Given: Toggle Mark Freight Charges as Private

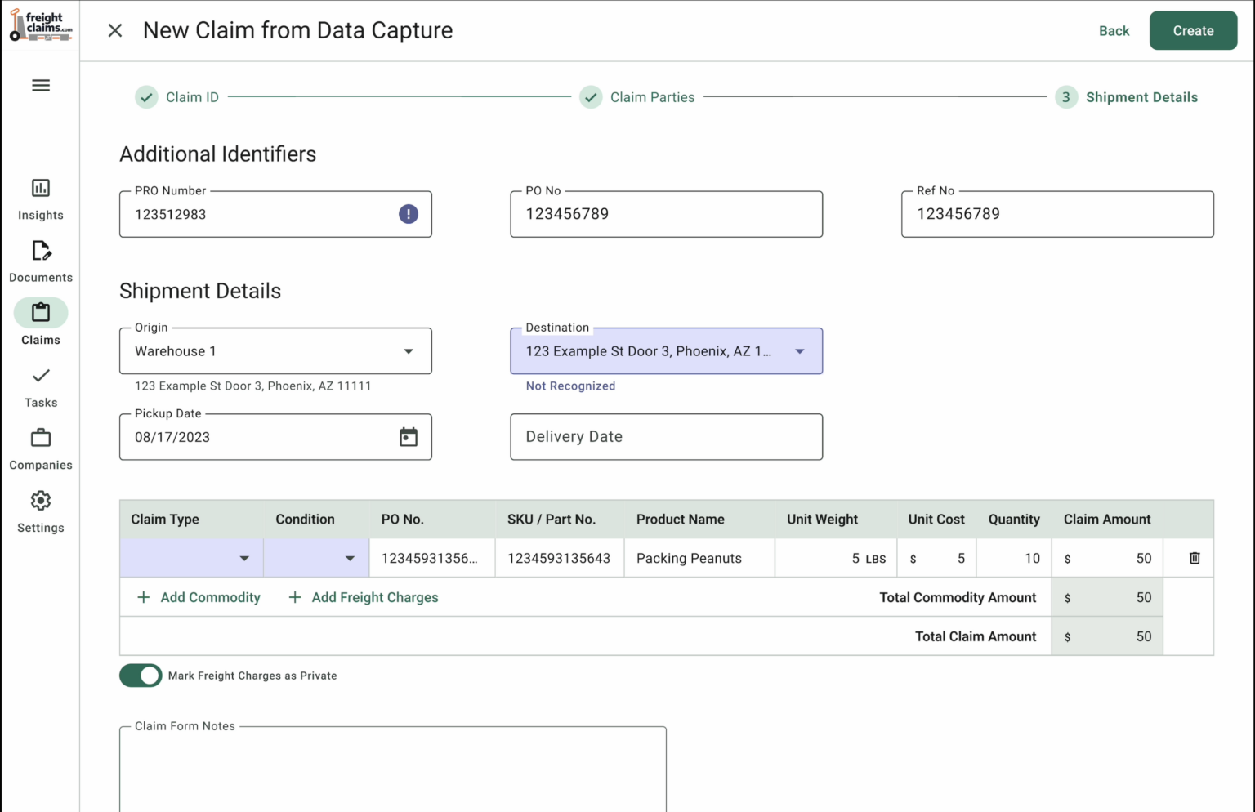Looking at the screenshot, I should click(x=141, y=676).
